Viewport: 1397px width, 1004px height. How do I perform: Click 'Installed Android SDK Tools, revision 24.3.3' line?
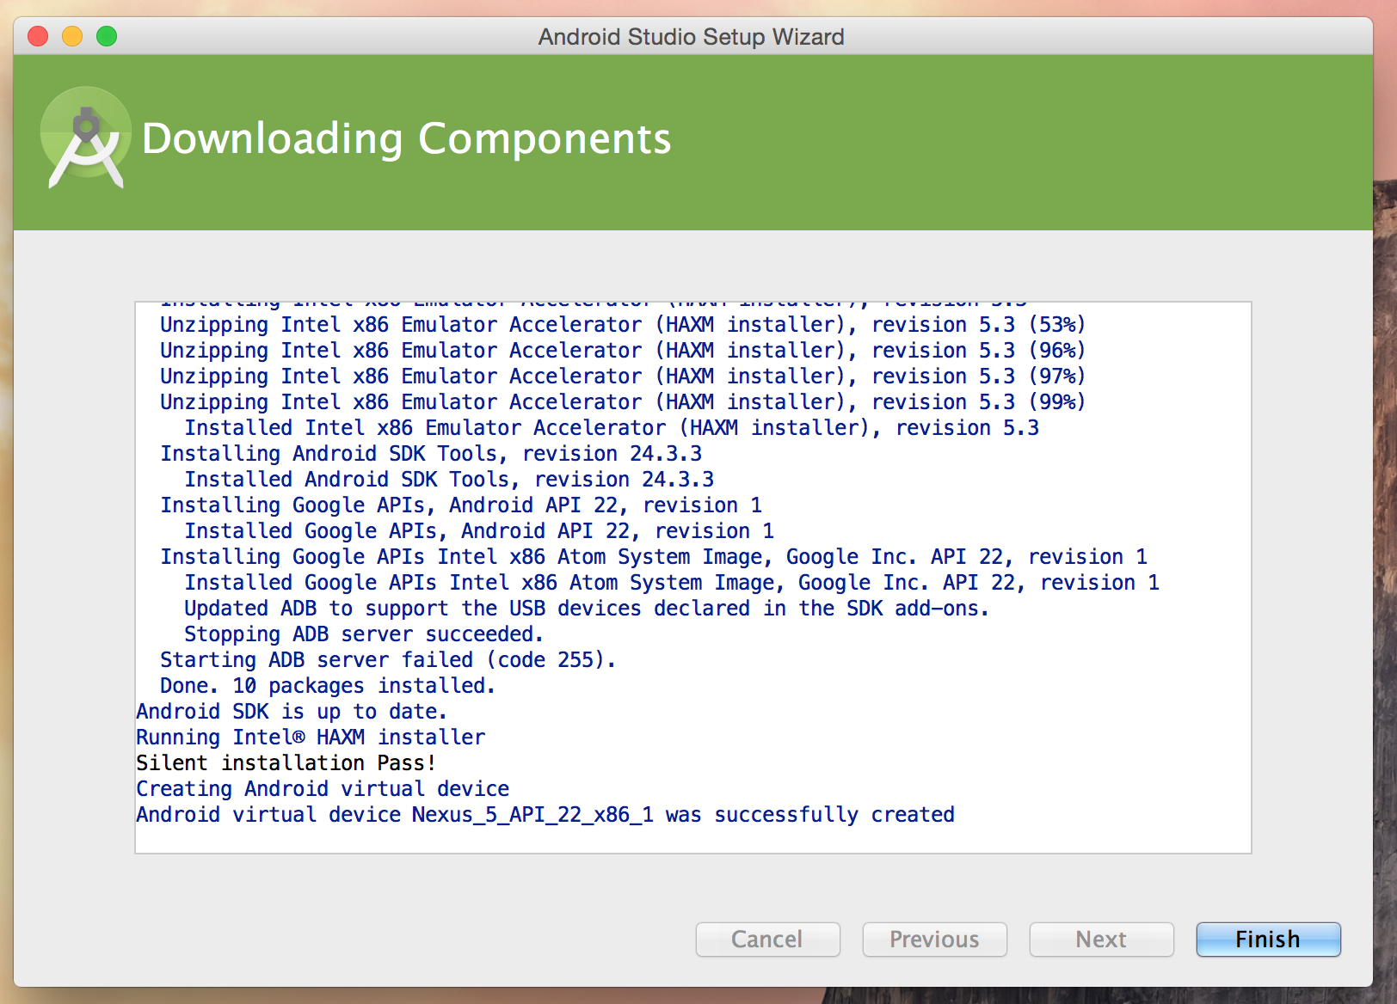coord(449,480)
